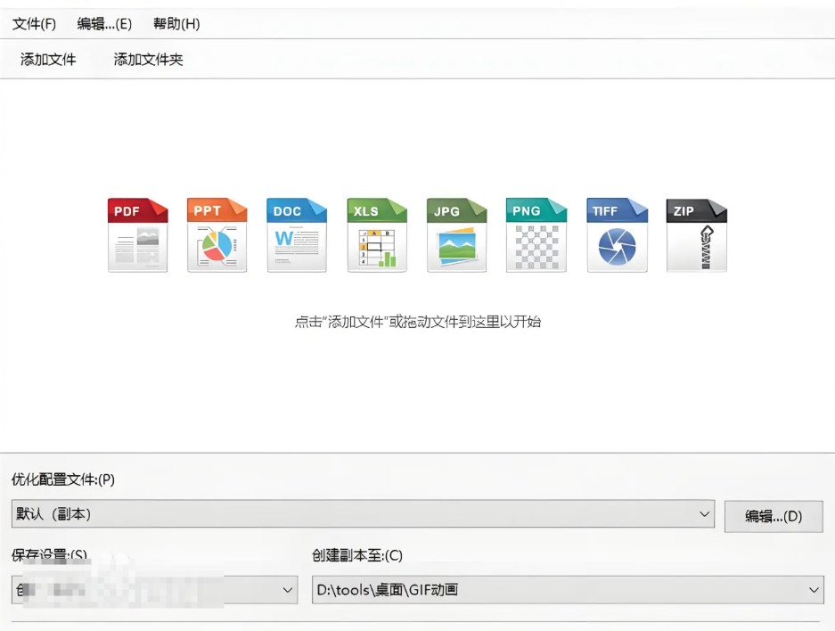Select the orange PPT file icon
Viewport: 835px width, 631px height.
tap(217, 234)
